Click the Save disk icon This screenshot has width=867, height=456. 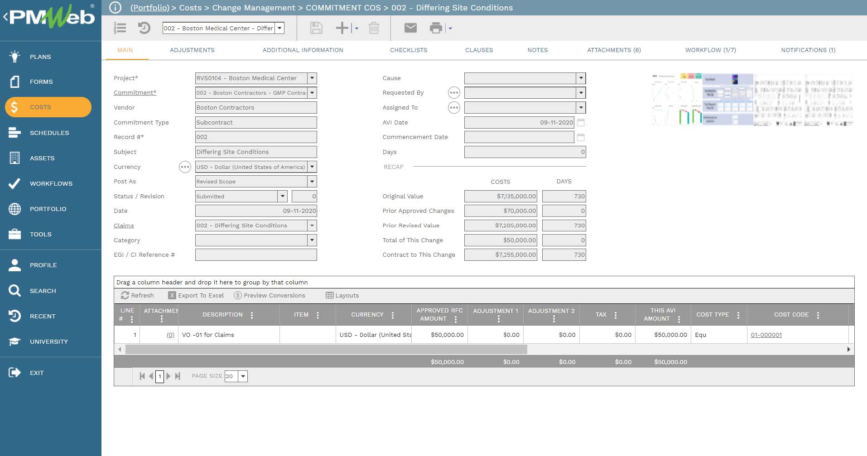click(316, 28)
